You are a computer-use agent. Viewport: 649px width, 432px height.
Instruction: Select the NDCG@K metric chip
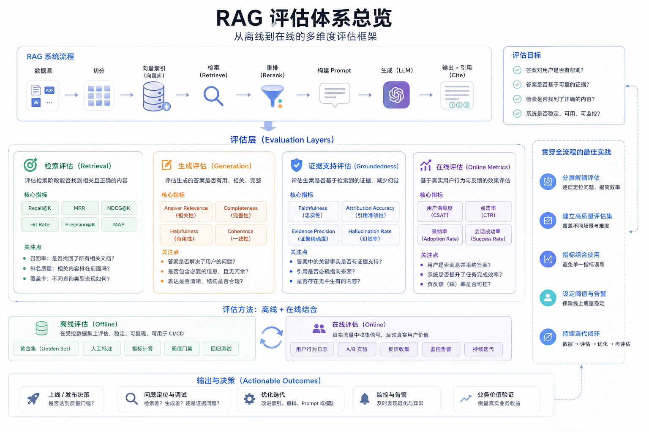tap(119, 208)
